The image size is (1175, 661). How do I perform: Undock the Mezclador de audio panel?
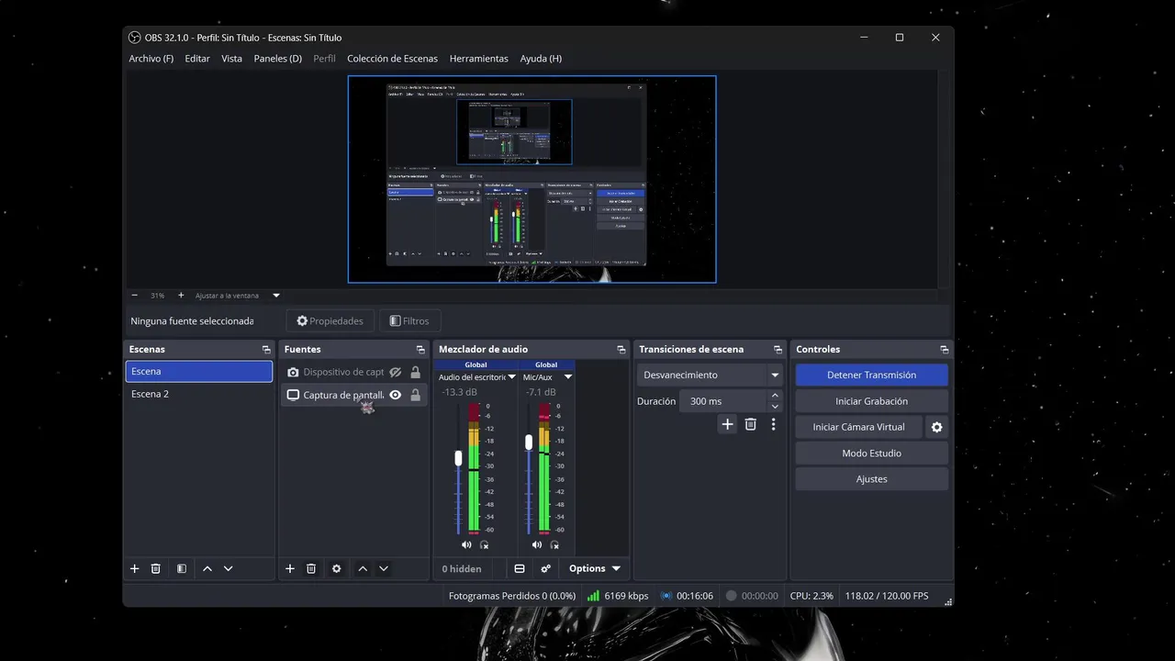pos(621,350)
